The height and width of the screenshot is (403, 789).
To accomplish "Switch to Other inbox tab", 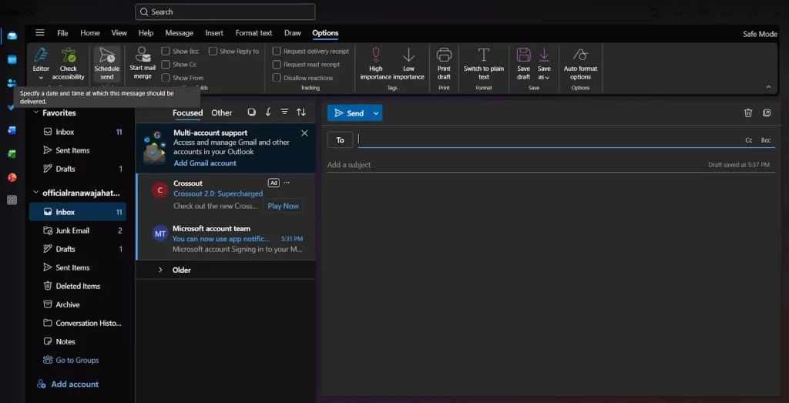I will point(221,113).
